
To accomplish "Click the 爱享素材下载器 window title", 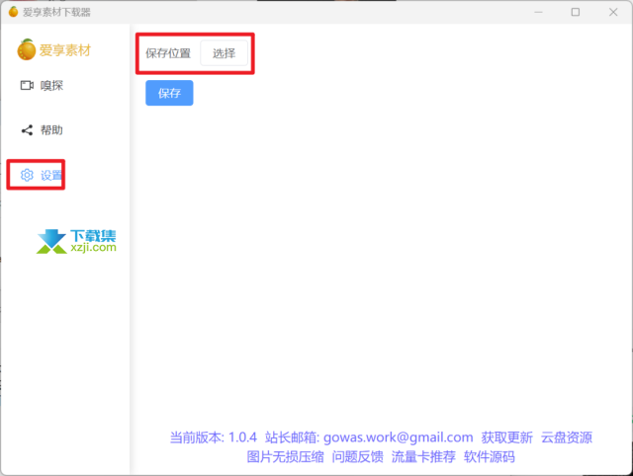I will tap(56, 12).
